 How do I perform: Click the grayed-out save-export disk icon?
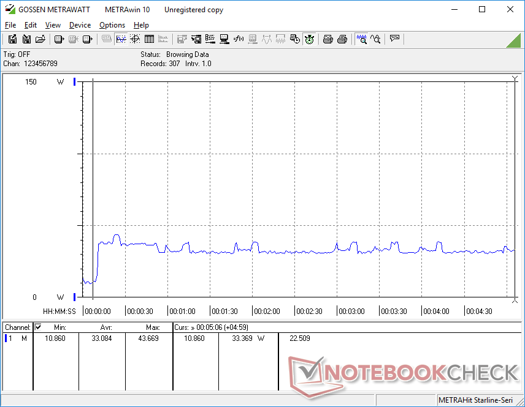click(182, 39)
